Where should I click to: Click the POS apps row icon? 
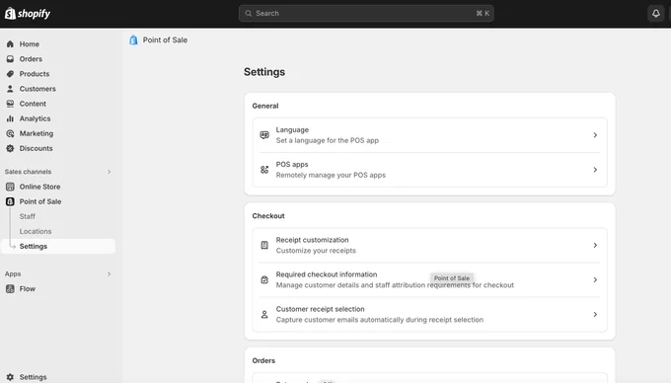264,170
